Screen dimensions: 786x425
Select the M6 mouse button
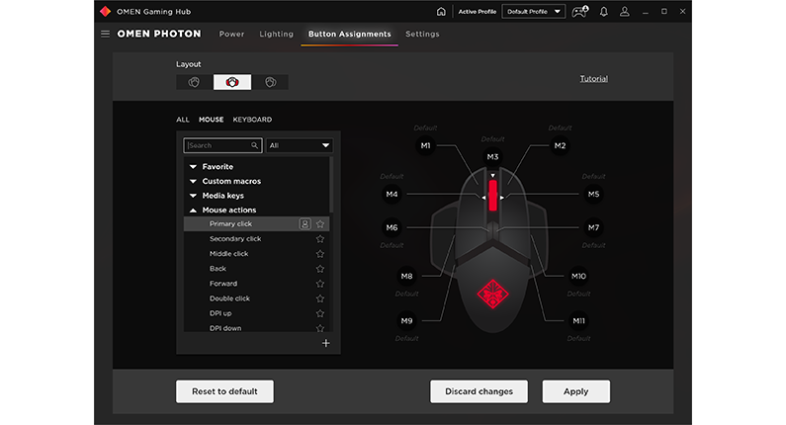click(x=392, y=227)
